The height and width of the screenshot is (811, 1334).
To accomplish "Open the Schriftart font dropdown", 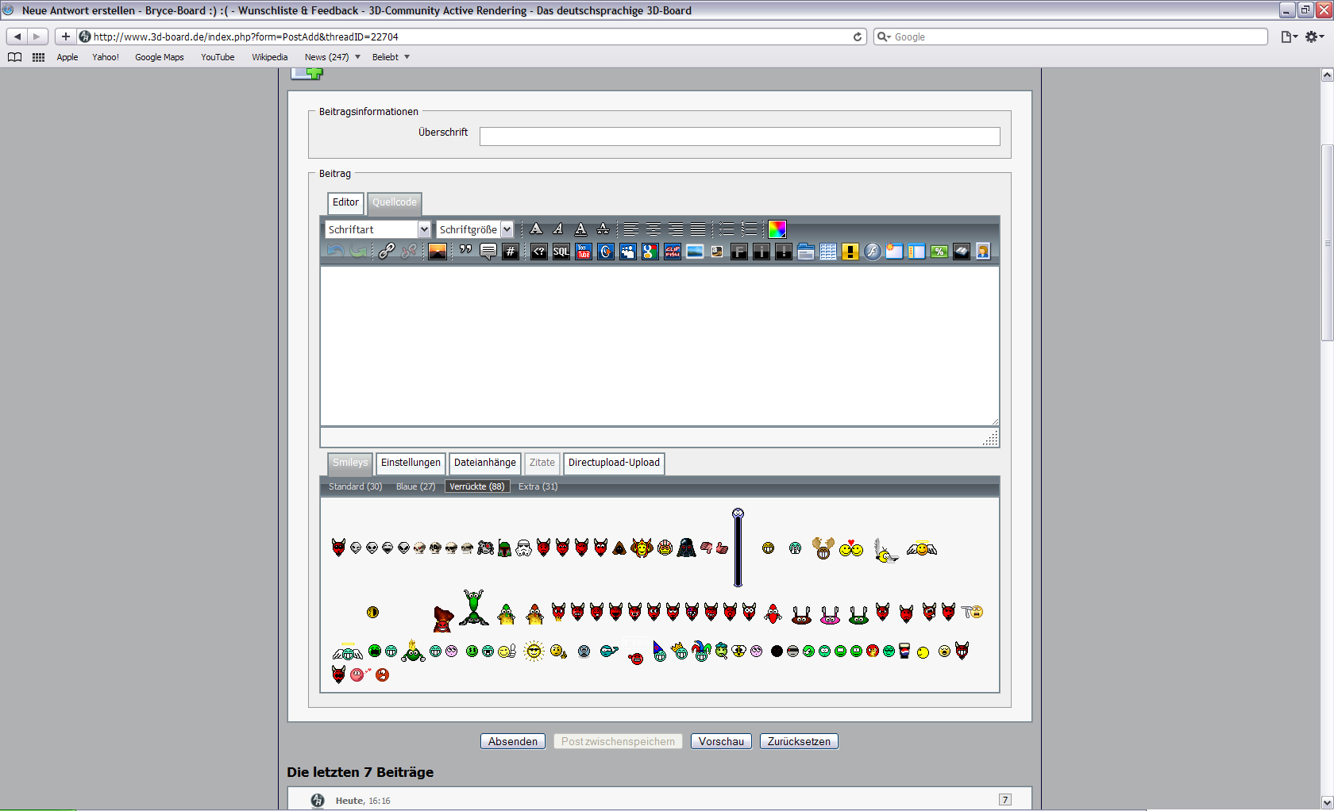I will pos(378,229).
